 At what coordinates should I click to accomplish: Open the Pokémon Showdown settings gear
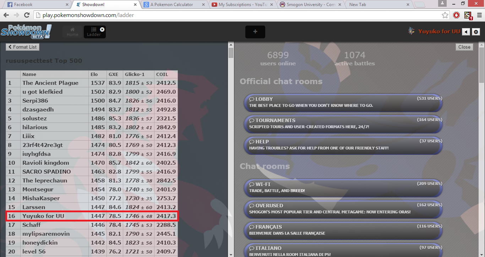pyautogui.click(x=476, y=32)
